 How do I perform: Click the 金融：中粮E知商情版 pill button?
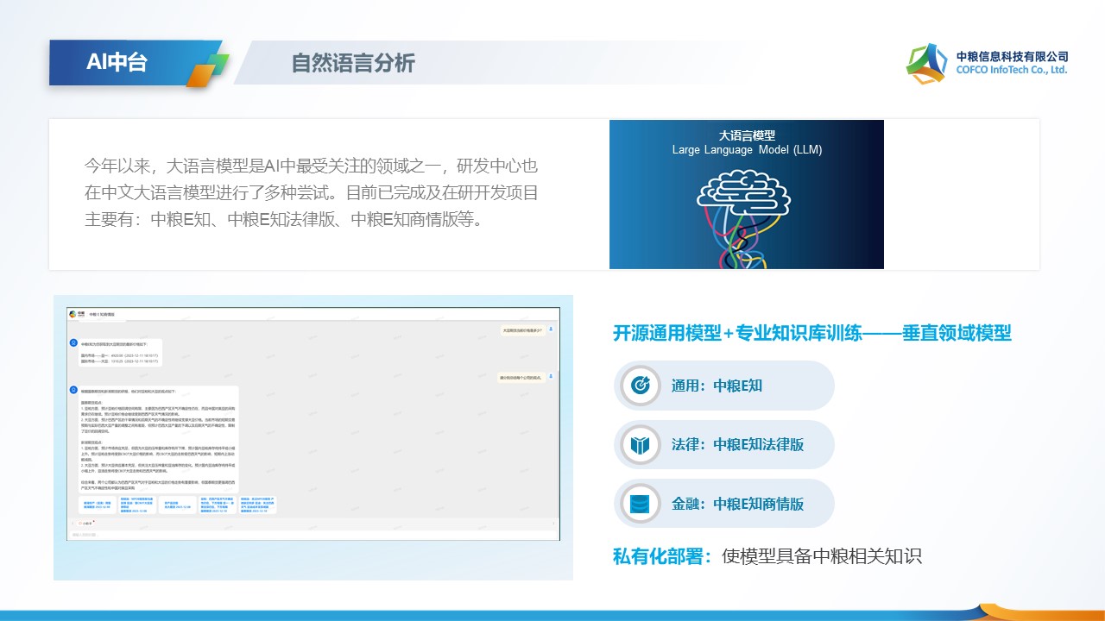(x=723, y=504)
